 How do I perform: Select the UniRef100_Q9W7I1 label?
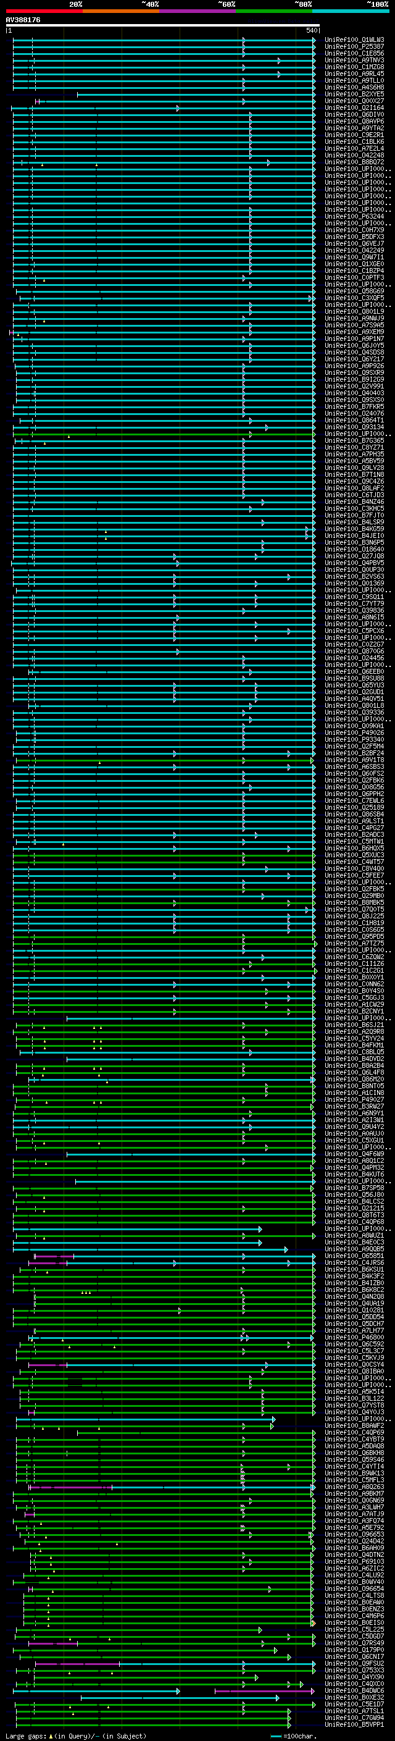click(354, 257)
